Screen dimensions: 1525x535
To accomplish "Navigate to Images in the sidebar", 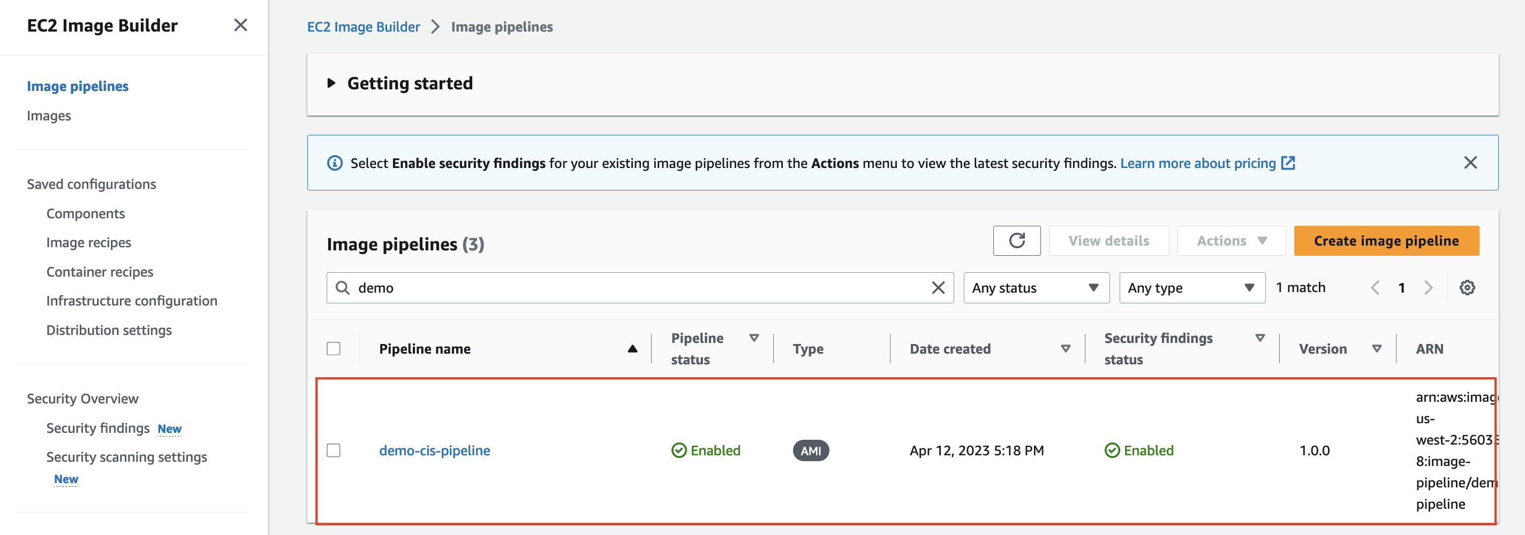I will [49, 116].
